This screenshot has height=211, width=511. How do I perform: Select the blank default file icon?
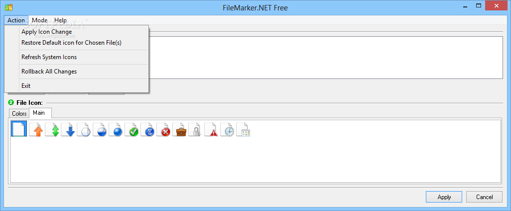(19, 129)
